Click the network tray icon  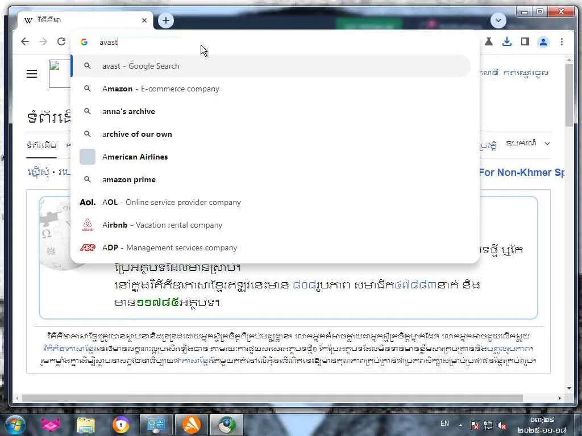(x=488, y=425)
